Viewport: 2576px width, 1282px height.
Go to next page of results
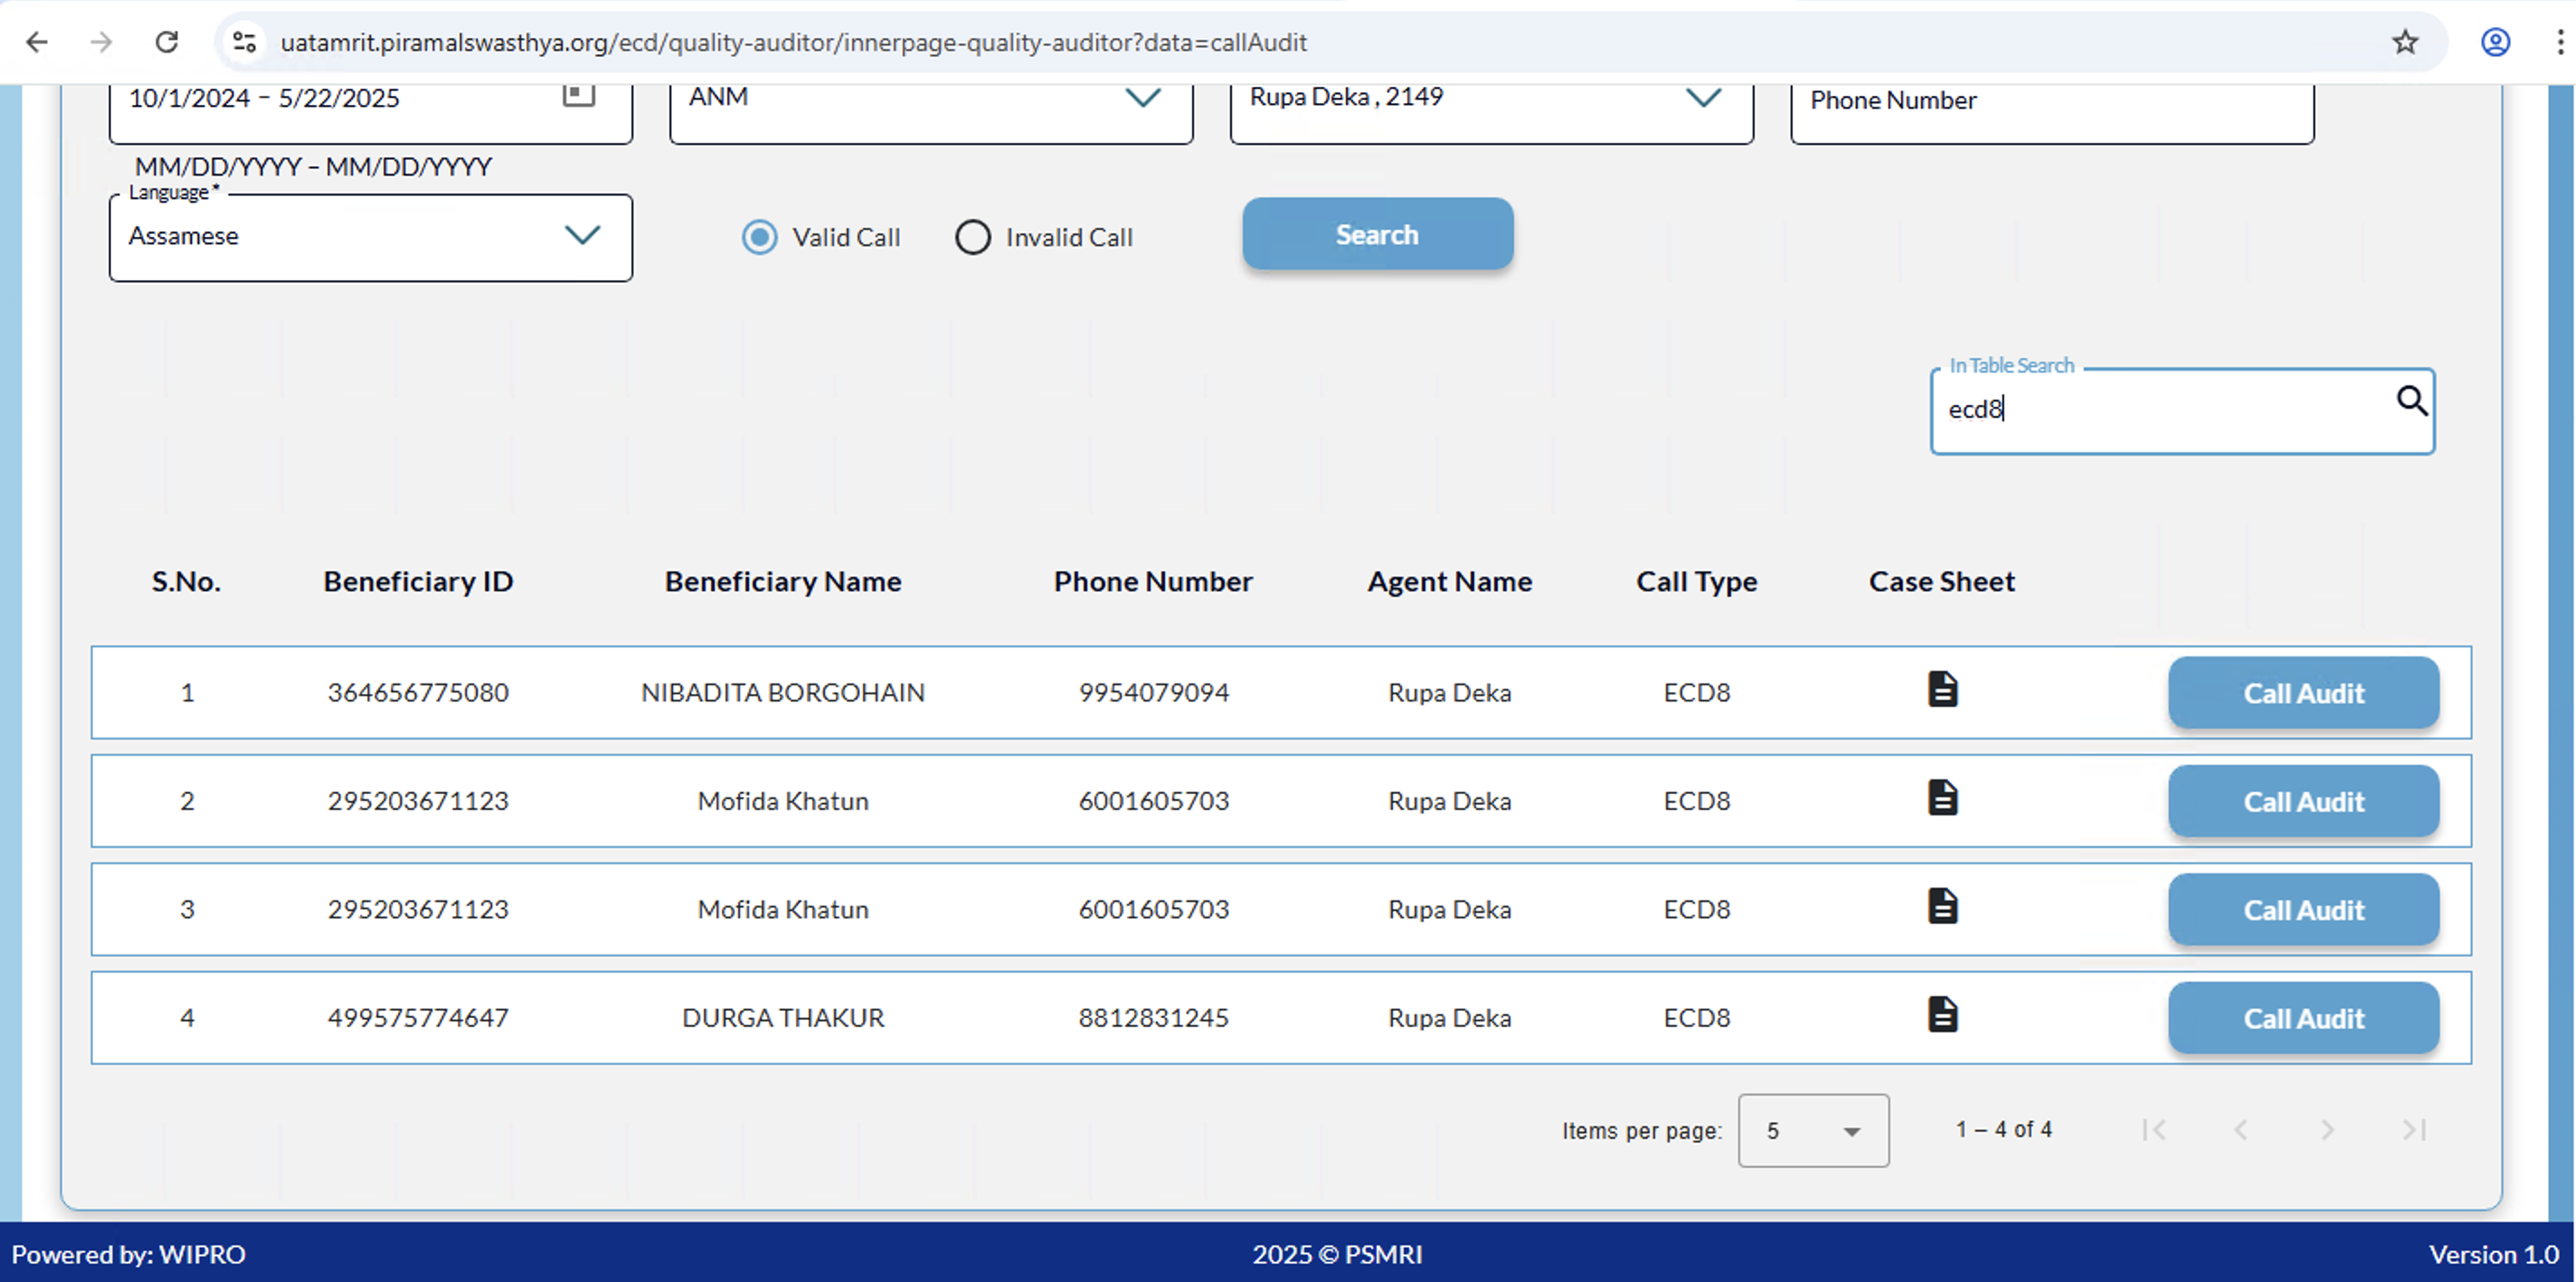[2327, 1130]
